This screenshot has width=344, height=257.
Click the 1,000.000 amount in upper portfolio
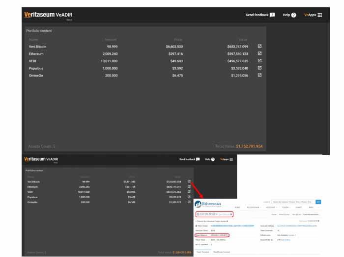tap(110, 68)
